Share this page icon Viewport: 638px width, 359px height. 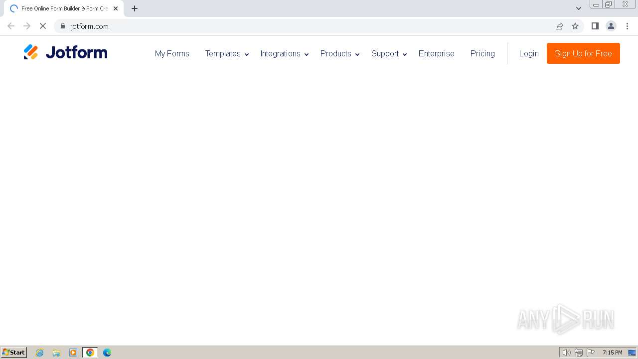[x=559, y=26]
